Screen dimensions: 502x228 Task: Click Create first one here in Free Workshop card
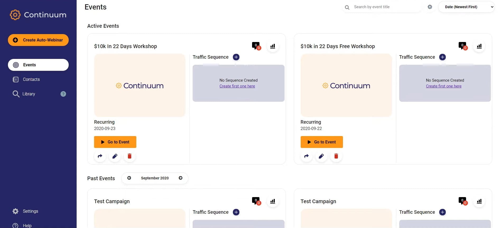click(x=444, y=86)
